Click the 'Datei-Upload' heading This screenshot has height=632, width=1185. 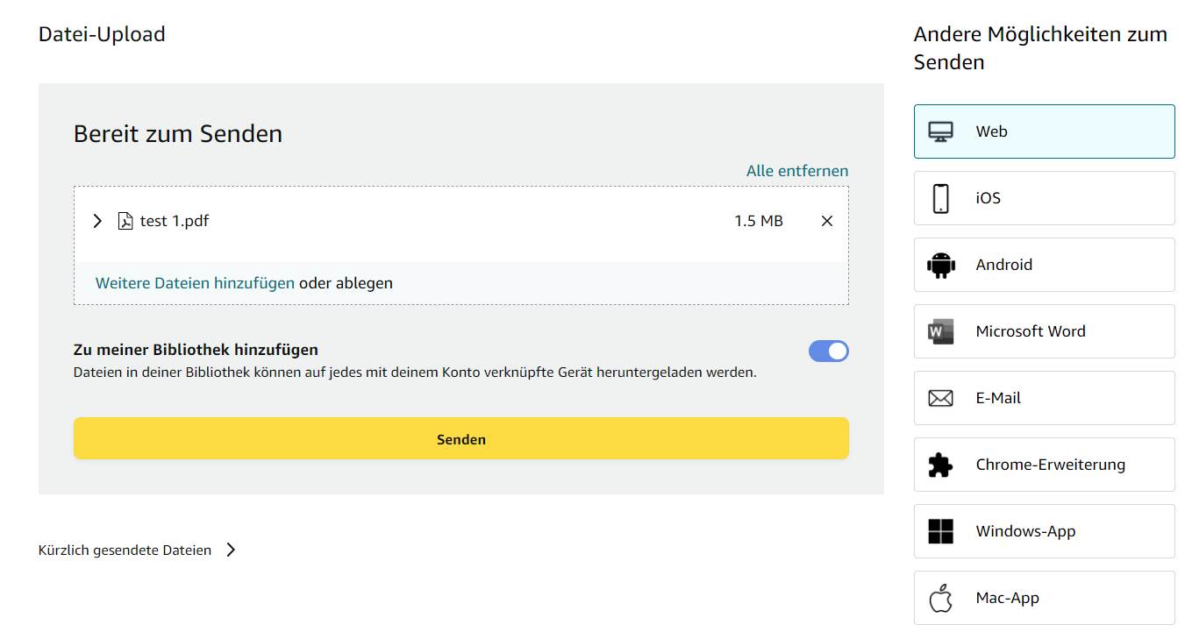click(x=102, y=34)
